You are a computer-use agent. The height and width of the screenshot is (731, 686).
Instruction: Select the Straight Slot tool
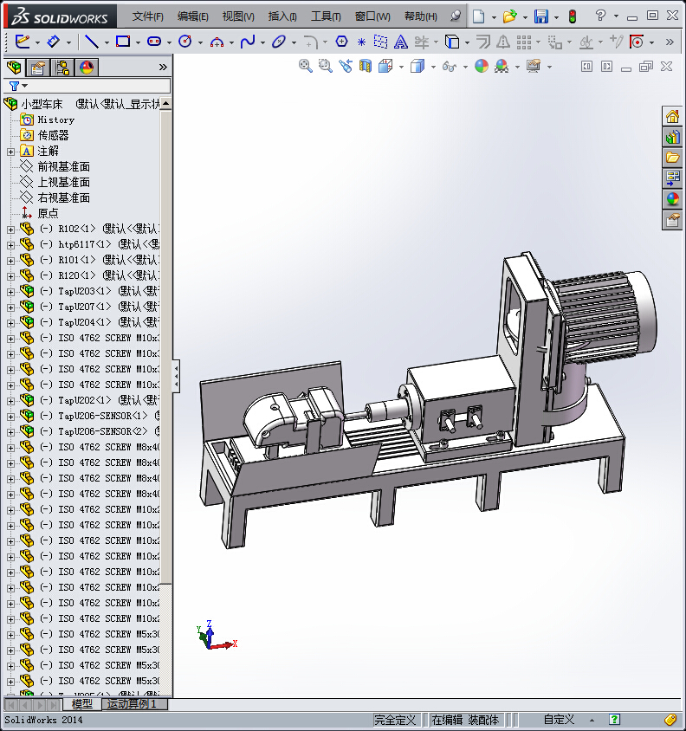(x=154, y=42)
